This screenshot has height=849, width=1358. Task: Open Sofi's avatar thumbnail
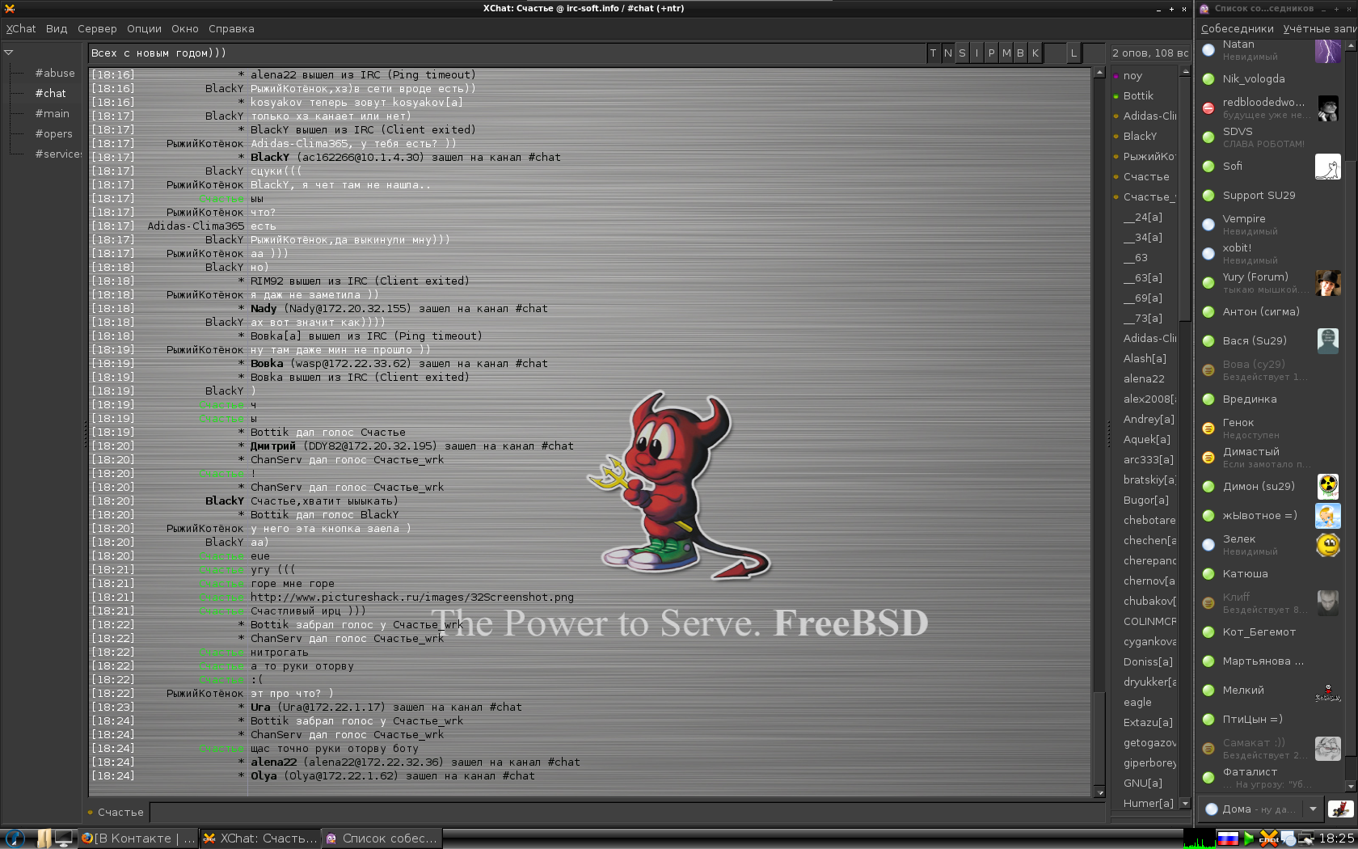click(x=1328, y=167)
